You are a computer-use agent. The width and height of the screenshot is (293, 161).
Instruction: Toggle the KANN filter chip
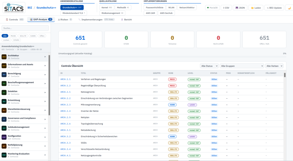[x=33, y=36]
